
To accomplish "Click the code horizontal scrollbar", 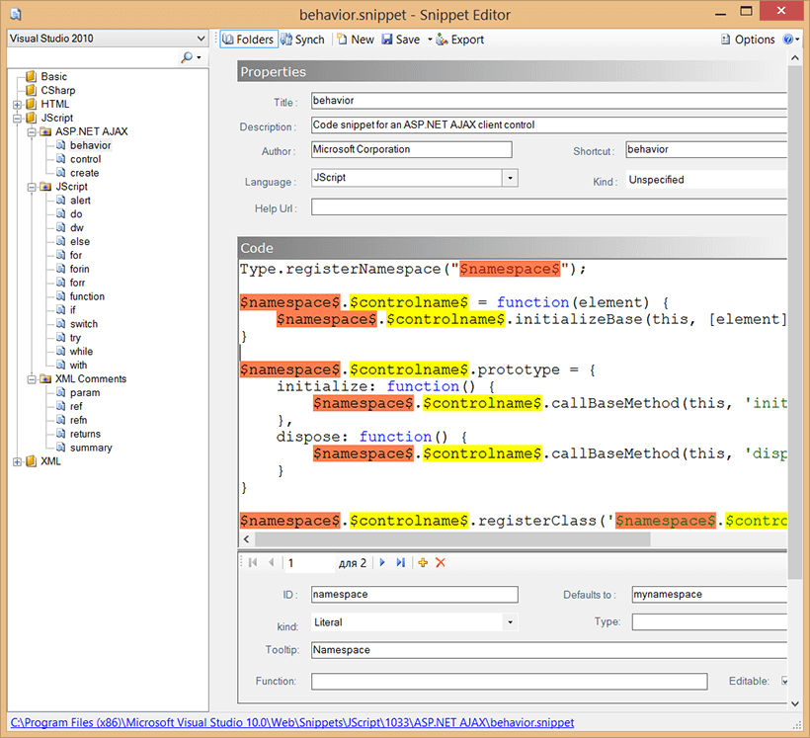I will [452, 539].
